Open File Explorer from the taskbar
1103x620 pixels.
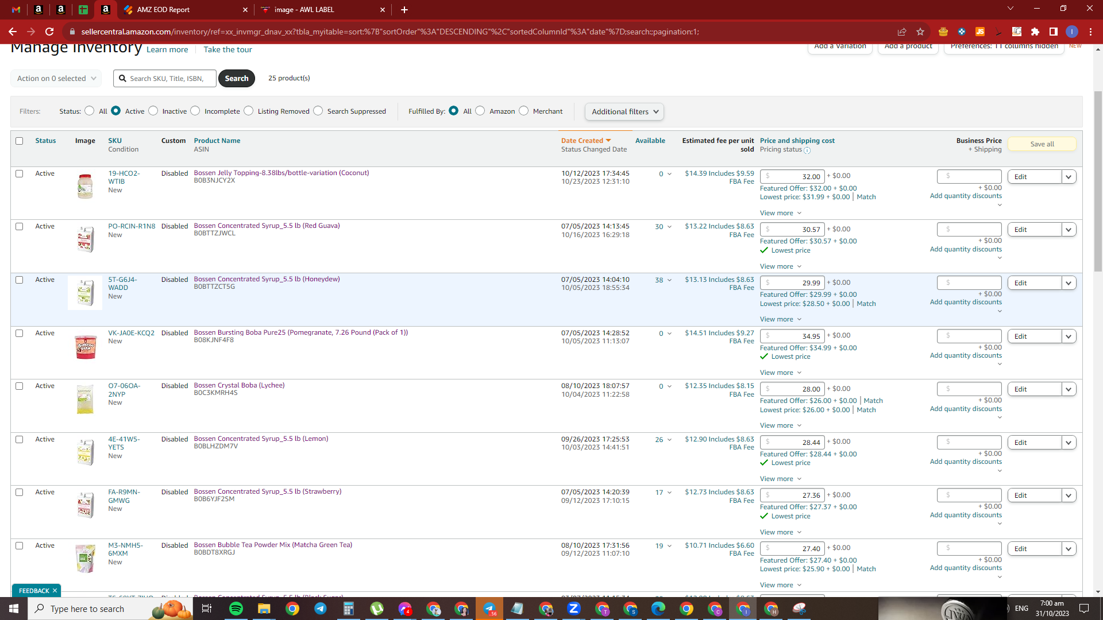pos(264,609)
